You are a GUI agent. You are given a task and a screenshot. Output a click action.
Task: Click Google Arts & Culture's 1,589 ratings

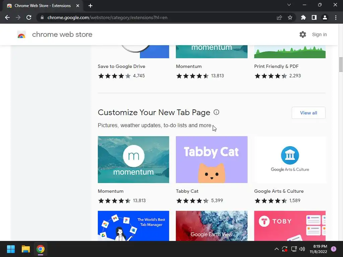[x=295, y=200]
